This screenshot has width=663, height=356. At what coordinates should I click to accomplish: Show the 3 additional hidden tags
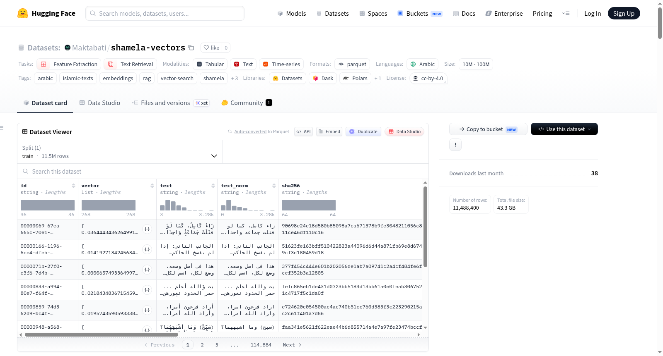pos(235,78)
